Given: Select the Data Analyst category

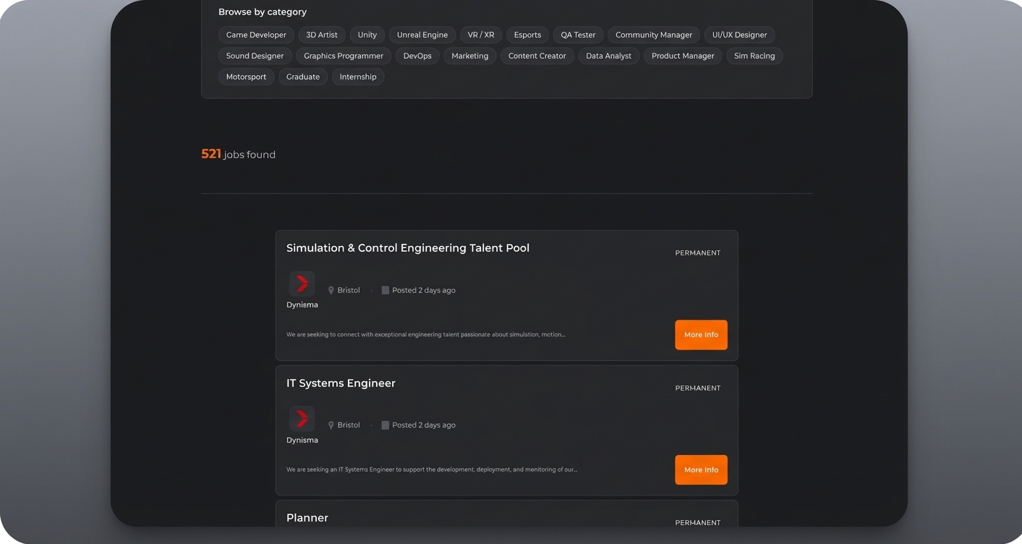Looking at the screenshot, I should point(608,55).
